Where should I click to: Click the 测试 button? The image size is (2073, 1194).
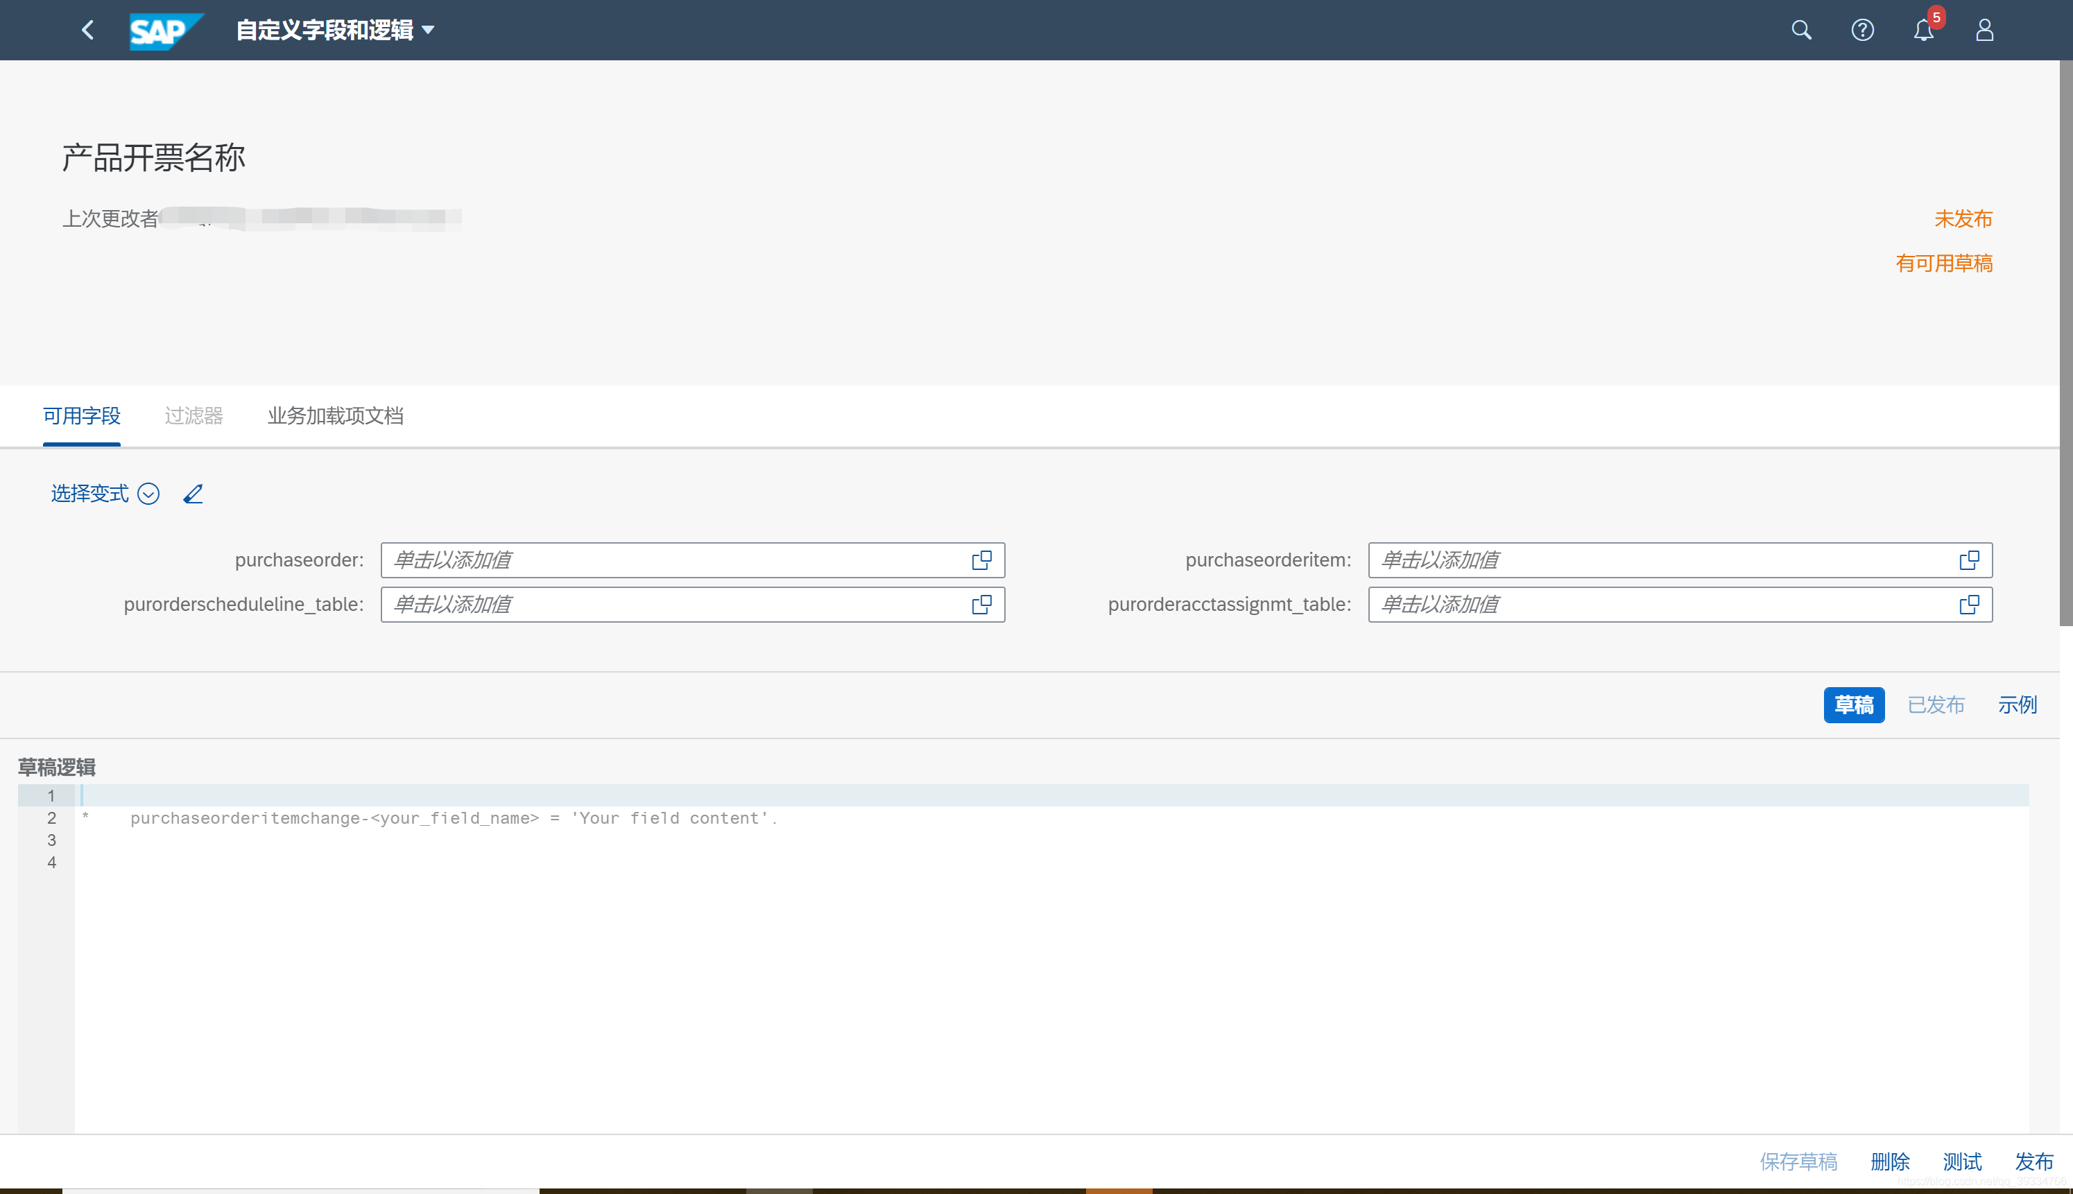pos(1962,1161)
